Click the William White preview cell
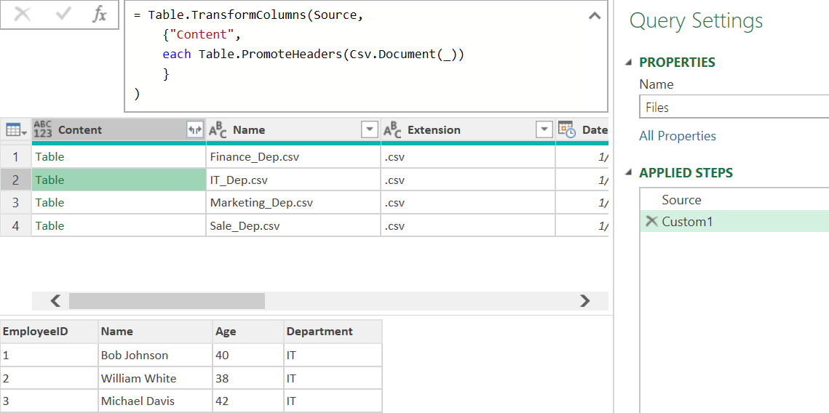Screen dimensions: 829x413 pyautogui.click(x=156, y=378)
